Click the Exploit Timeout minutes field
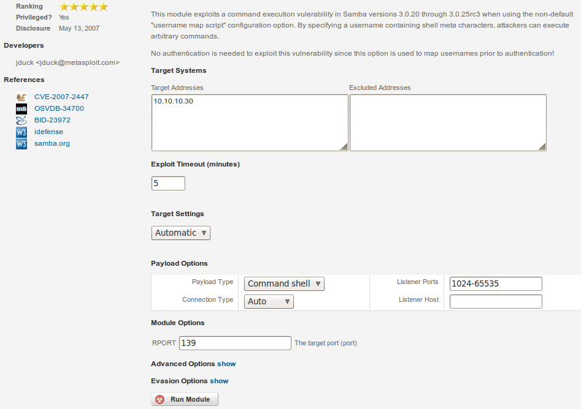This screenshot has height=409, width=581. click(x=168, y=183)
